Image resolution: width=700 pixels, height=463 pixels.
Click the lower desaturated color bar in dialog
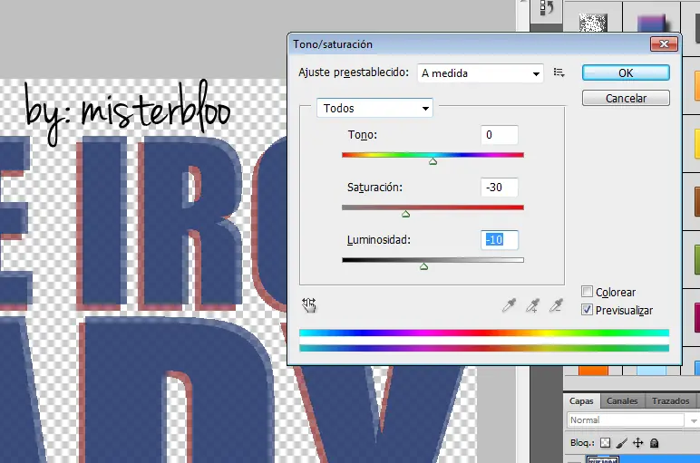tap(484, 348)
